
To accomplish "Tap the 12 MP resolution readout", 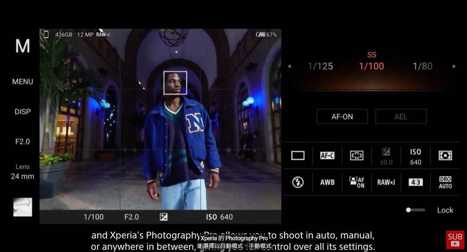I will click(x=85, y=35).
